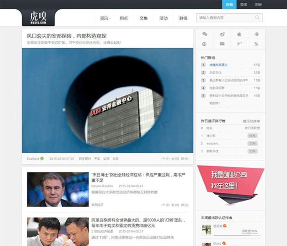This screenshot has width=287, height=246.
Task: Open author Blues in active authors list
Action: (217, 243)
